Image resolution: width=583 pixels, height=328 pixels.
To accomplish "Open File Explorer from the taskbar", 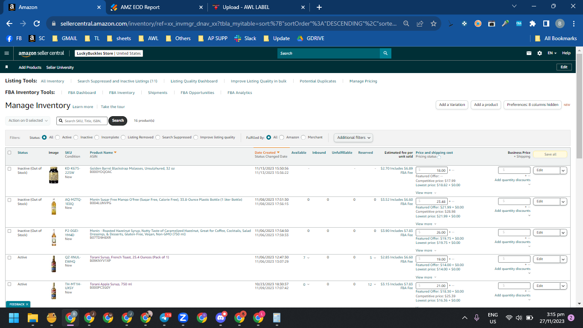I will tap(33, 318).
